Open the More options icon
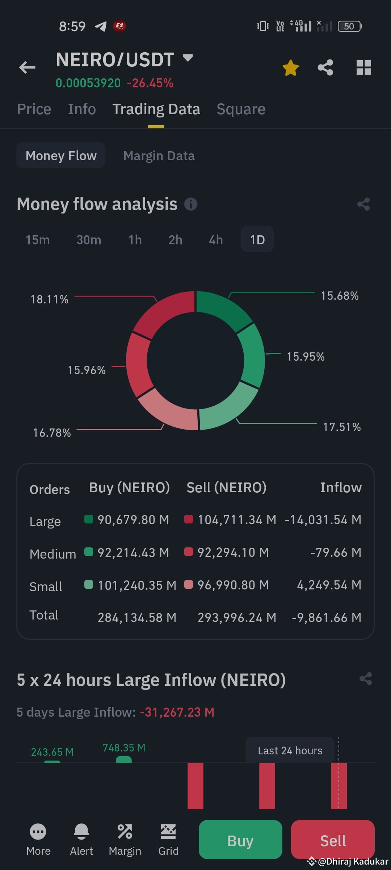The image size is (391, 870). (x=38, y=831)
